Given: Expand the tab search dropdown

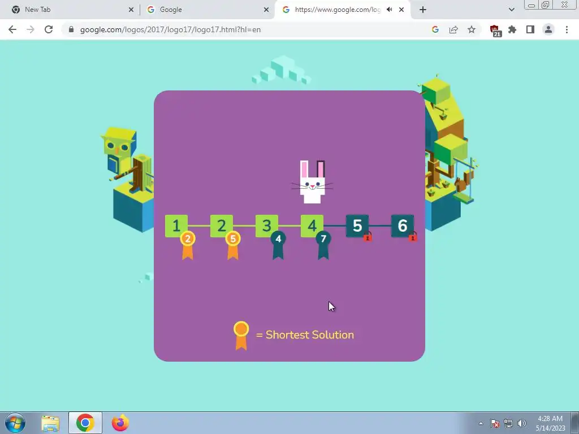Looking at the screenshot, I should point(511,10).
